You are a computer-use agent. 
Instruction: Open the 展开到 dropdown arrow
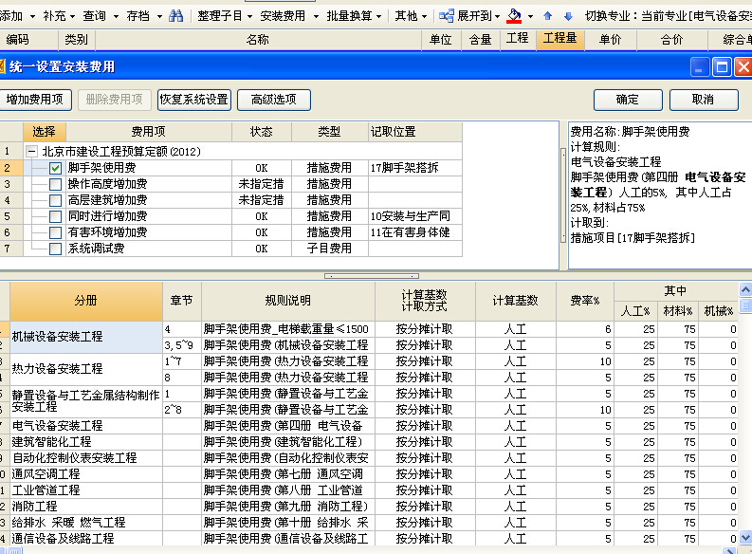(x=497, y=17)
